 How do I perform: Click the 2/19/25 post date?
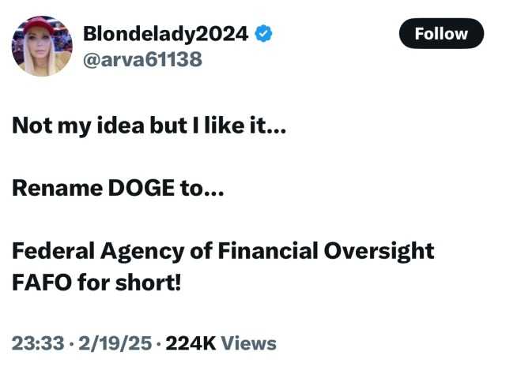[x=109, y=343]
